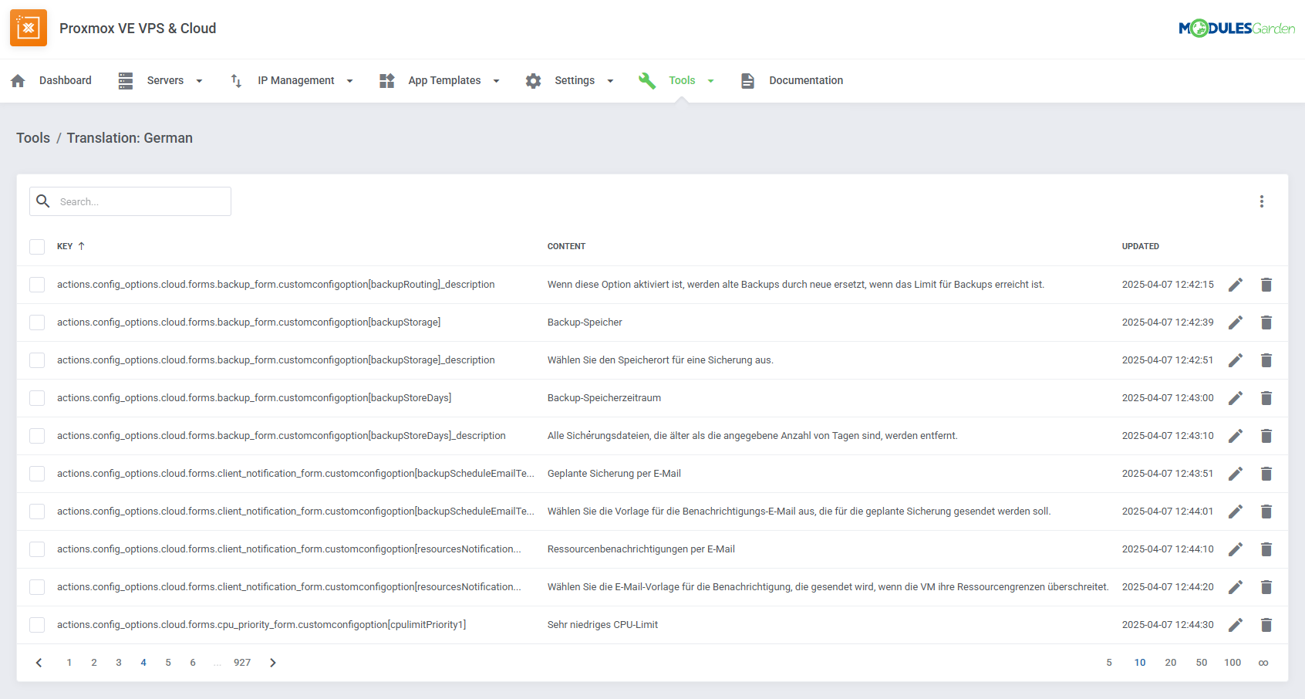Click the Tools breadcrumb link

point(33,137)
